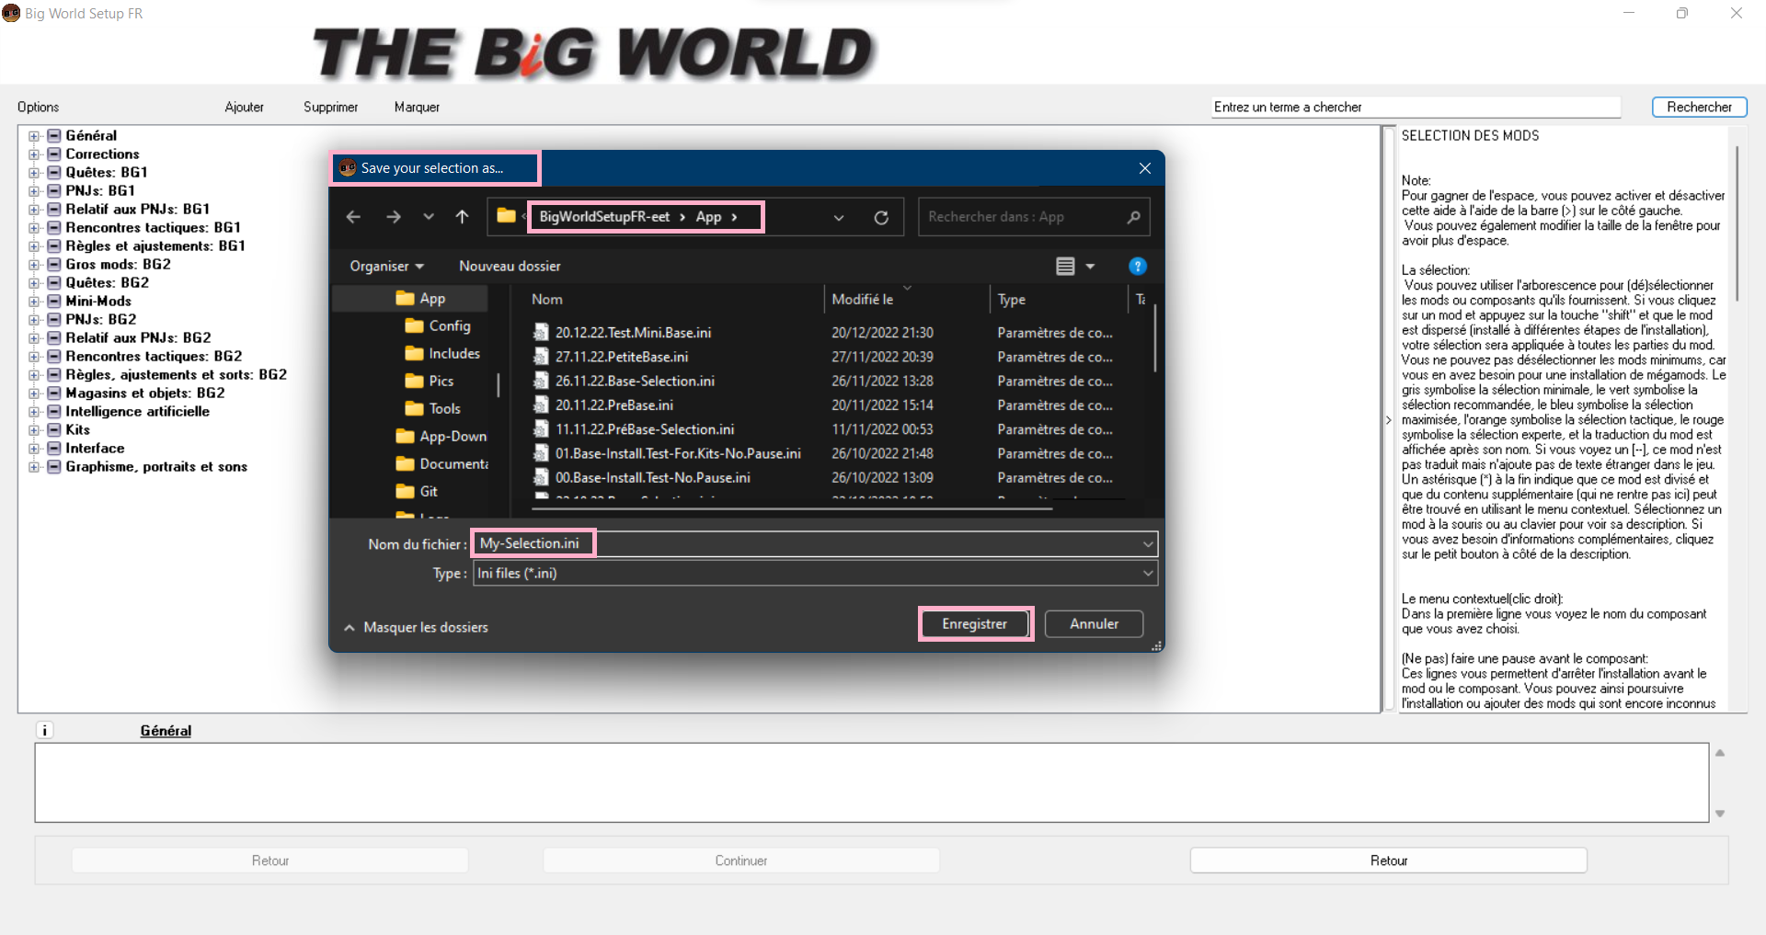Toggle the Quêtes: BG1 checkbox
1766x935 pixels.
point(53,173)
